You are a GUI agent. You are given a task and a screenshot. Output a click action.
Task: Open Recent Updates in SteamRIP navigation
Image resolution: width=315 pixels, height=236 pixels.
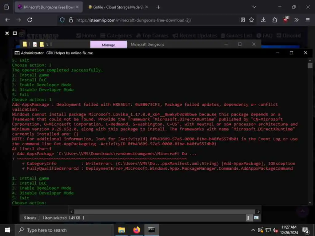tap(195, 36)
